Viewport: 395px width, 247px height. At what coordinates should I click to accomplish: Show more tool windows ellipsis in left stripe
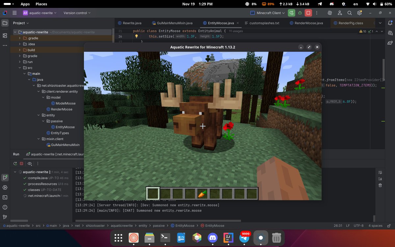tap(5, 45)
